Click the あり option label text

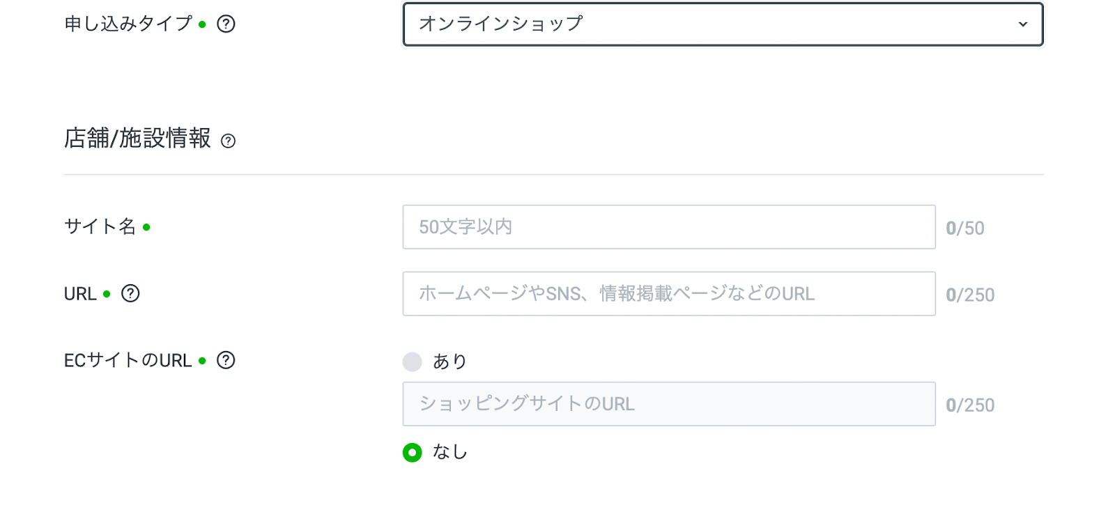click(449, 362)
